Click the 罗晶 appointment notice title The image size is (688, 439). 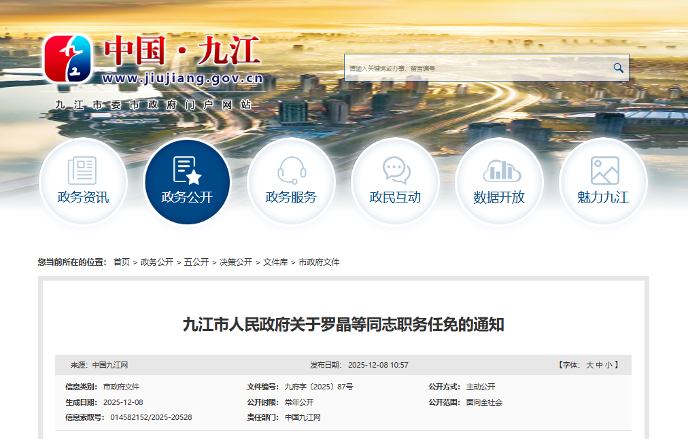point(344,324)
